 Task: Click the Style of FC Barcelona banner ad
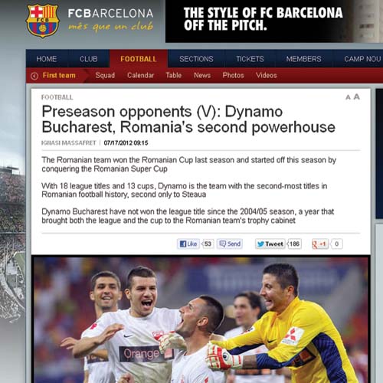click(x=274, y=21)
